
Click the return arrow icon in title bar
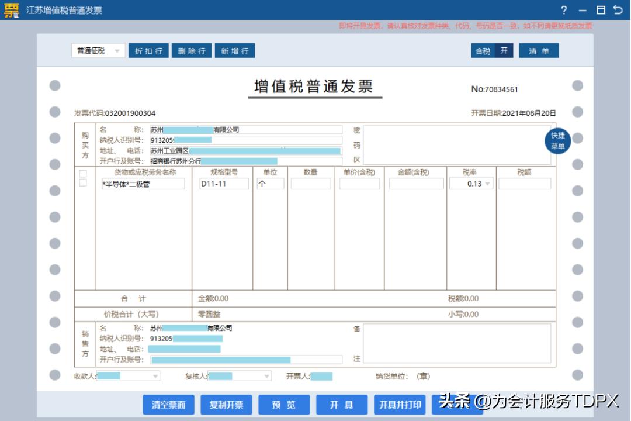pos(618,9)
